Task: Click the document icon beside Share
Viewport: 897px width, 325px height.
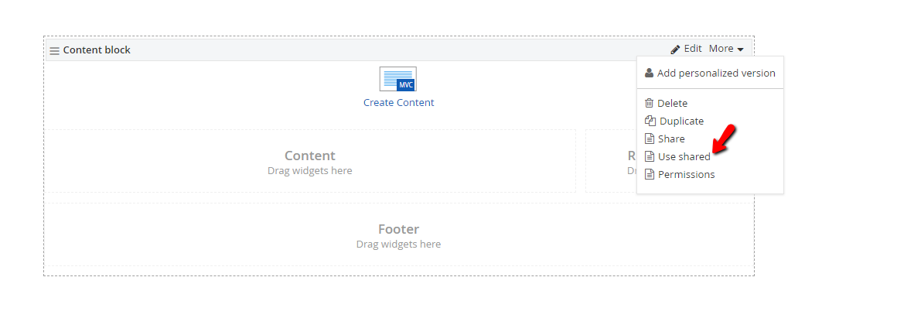Action: [x=650, y=139]
